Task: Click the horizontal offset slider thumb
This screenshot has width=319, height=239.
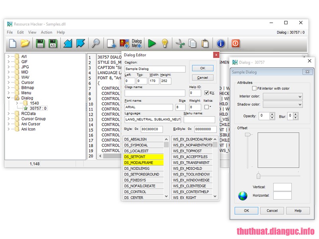Action: pyautogui.click(x=258, y=176)
